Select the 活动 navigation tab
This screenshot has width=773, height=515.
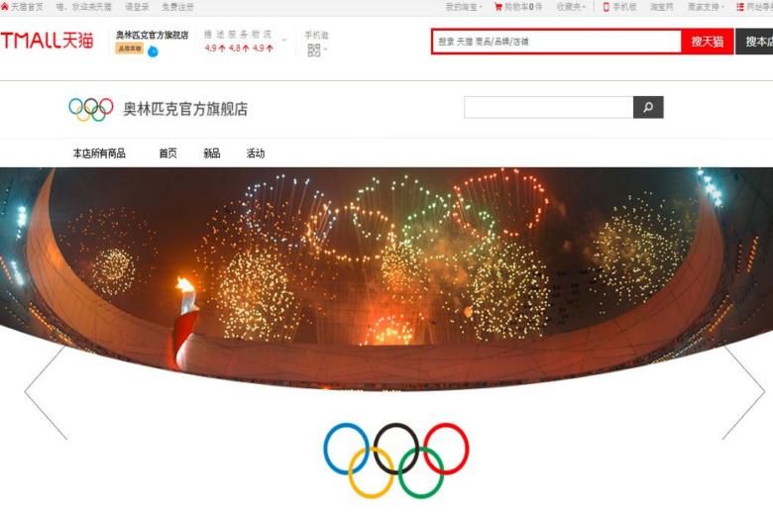click(x=256, y=154)
